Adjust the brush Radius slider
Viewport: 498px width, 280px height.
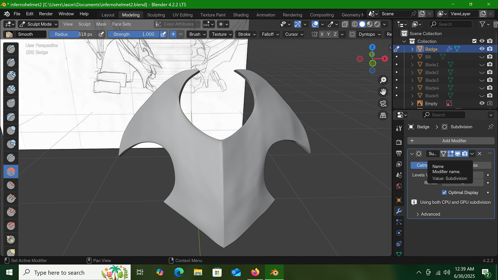(x=73, y=34)
